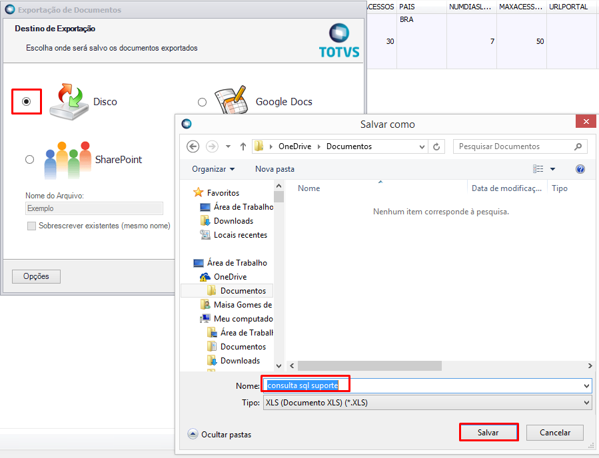Expand the Nome filename dropdown arrow

pos(586,385)
